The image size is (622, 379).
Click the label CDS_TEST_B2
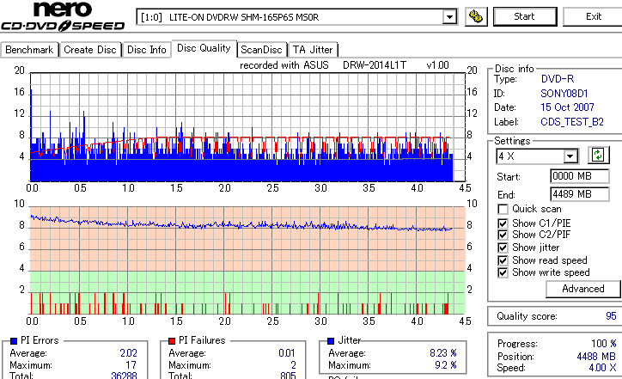click(x=572, y=122)
